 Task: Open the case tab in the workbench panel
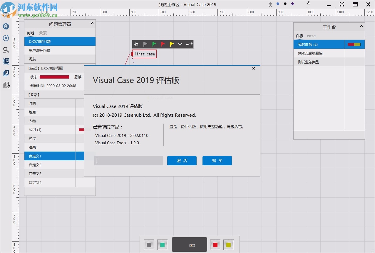click(311, 36)
